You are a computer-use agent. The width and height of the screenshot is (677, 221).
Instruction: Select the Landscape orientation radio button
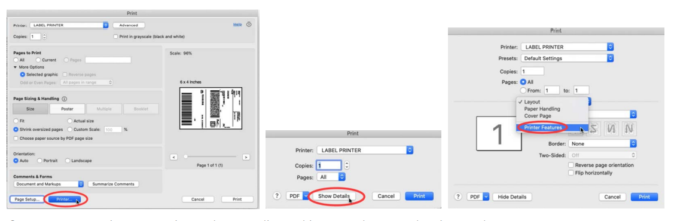pyautogui.click(x=68, y=161)
